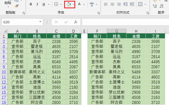Screen dimensions: 169x105
Task: Decrease indent of cell contents
Action: pos(126,4)
